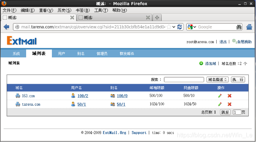This screenshot has height=142, width=256.
Task: Open the Firefox home page icon
Action: pyautogui.click(x=249, y=27)
